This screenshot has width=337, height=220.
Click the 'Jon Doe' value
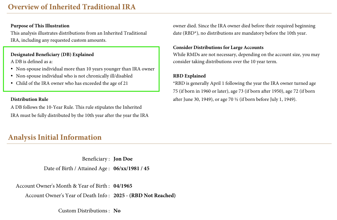pyautogui.click(x=123, y=159)
